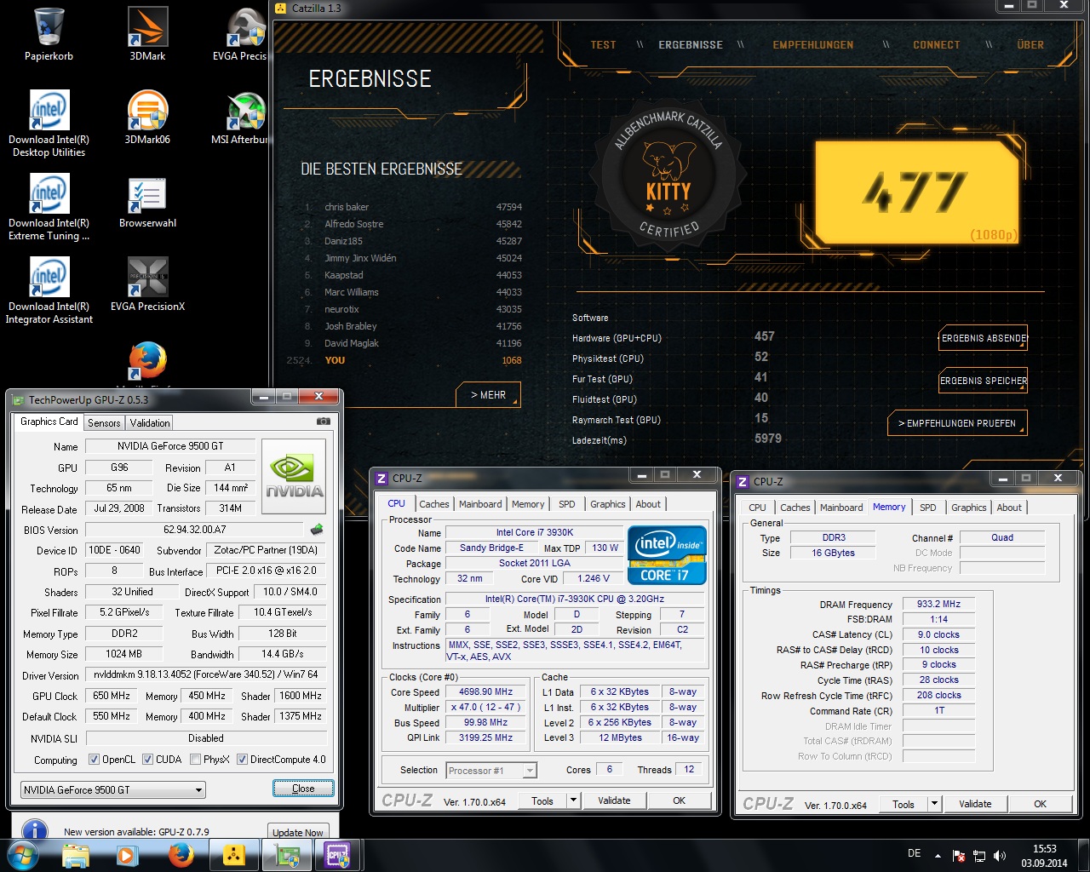Switch to the Sensors tab in GPU-Z
This screenshot has height=872, width=1090.
coord(104,422)
